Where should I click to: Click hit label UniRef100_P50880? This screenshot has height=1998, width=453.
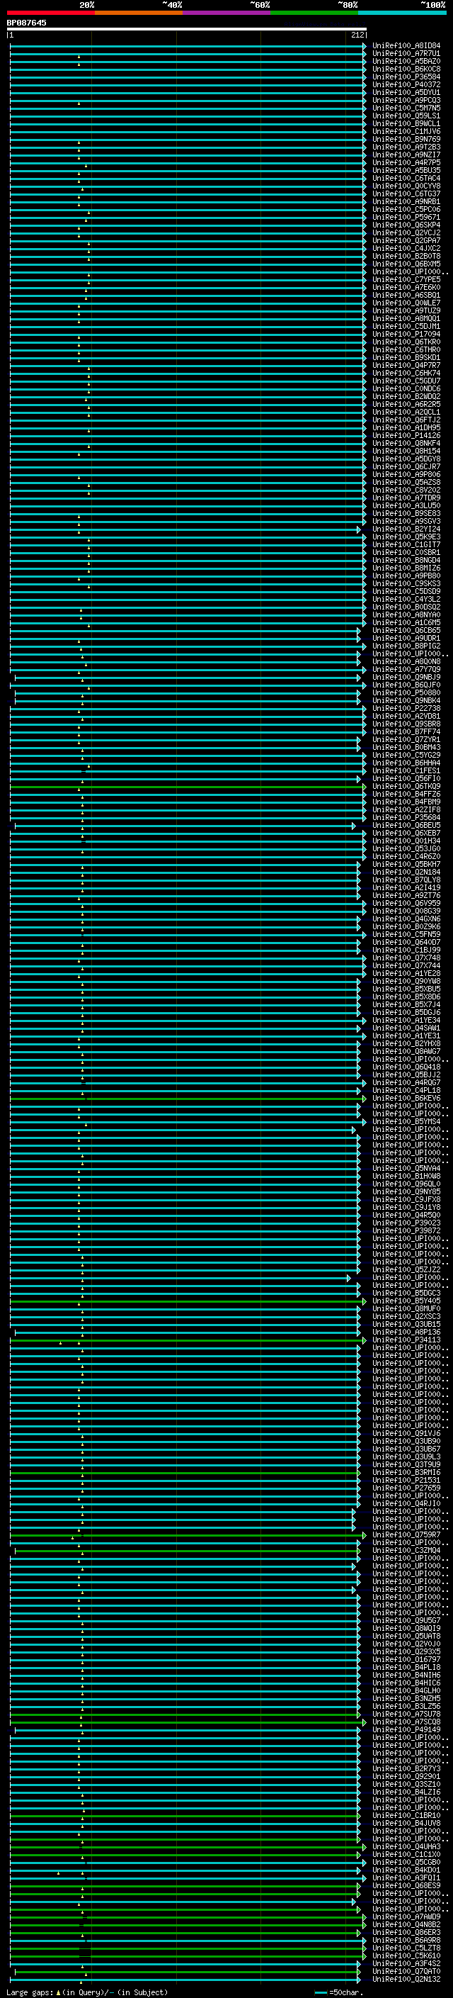[406, 692]
